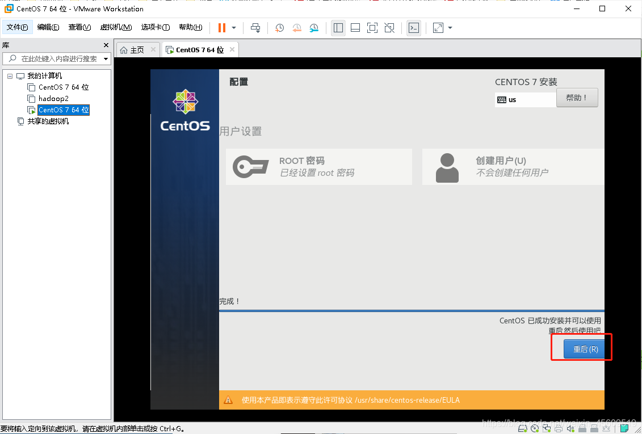
Task: Click the root password key icon
Action: tap(250, 167)
